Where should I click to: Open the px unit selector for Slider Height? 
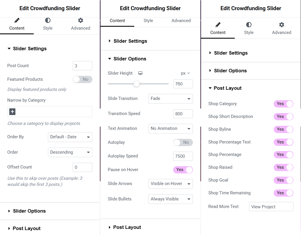[185, 73]
